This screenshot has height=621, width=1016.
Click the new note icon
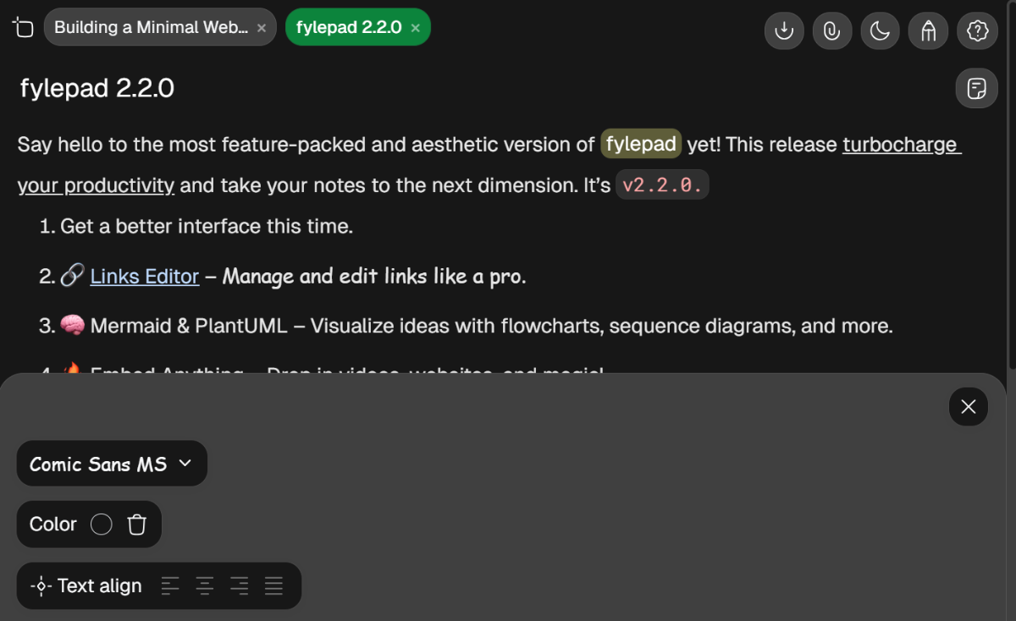pyautogui.click(x=23, y=27)
